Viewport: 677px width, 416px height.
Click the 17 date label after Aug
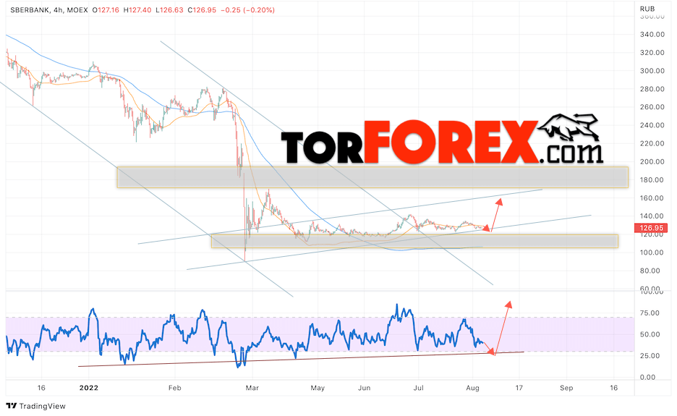coord(519,388)
